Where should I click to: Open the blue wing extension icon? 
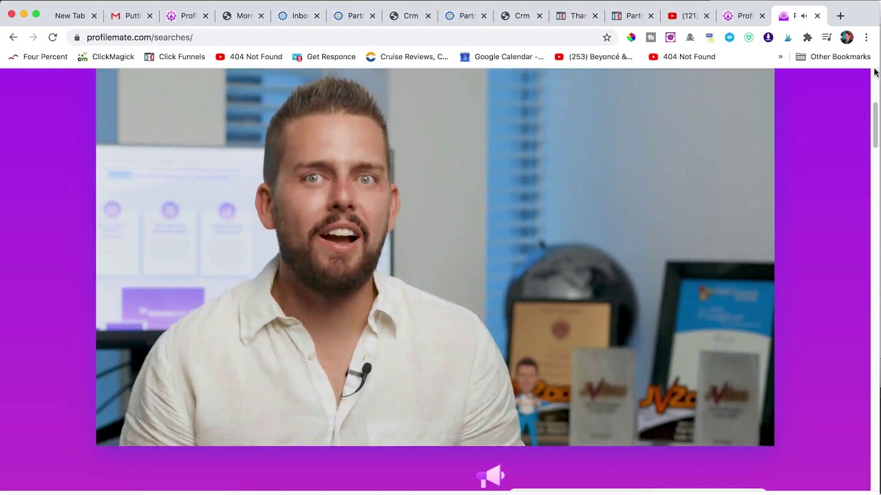[788, 37]
